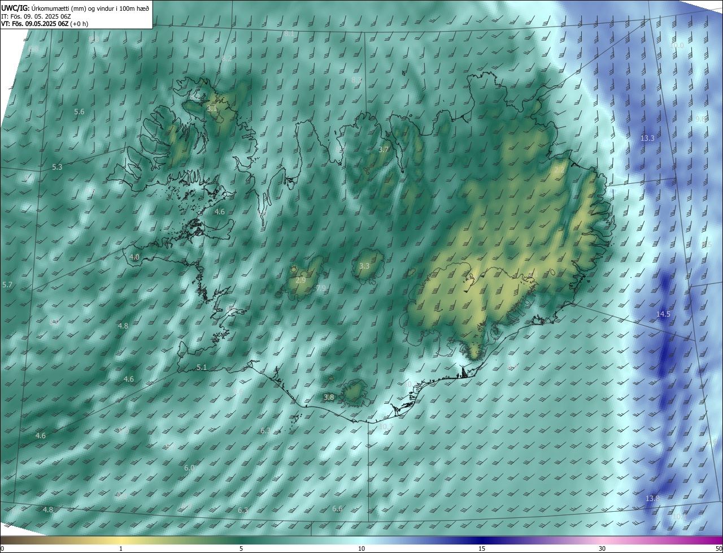Click the 6.0 value label on the map
Screen dimensions: 723x553
point(189,468)
